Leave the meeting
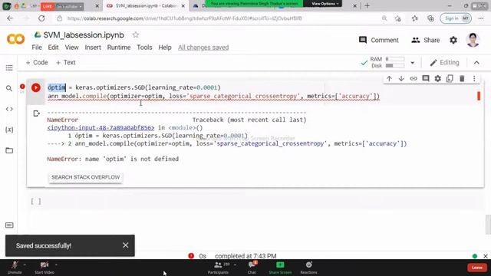Image resolution: width=491 pixels, height=276 pixels. pyautogui.click(x=477, y=268)
